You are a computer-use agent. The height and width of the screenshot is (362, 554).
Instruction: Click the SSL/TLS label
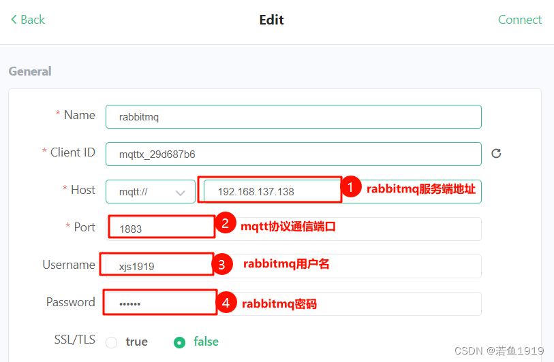[x=74, y=340]
